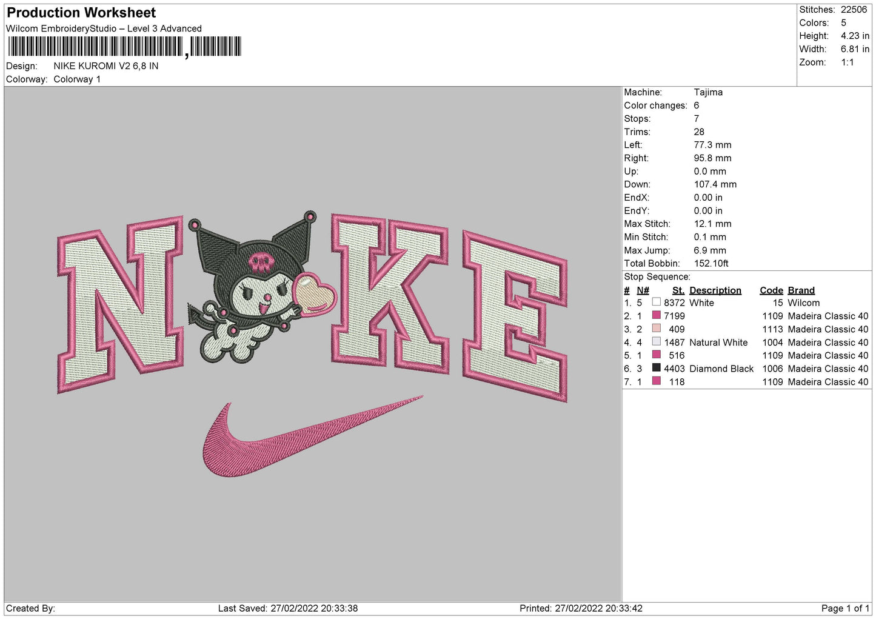Click the Page 1 of 1 footer indicator
This screenshot has height=619, width=876.
click(x=844, y=608)
